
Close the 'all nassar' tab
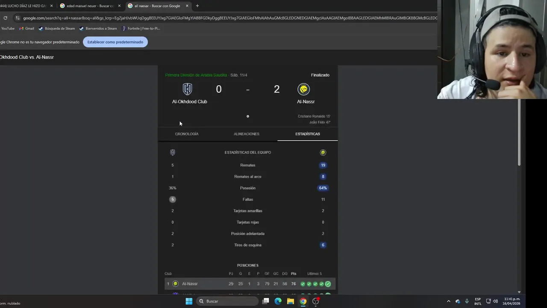click(x=187, y=6)
